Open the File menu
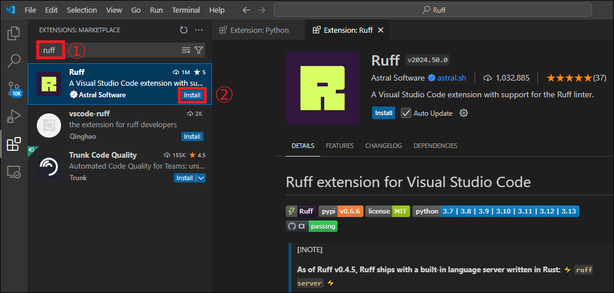This screenshot has height=293, width=614. 30,10
